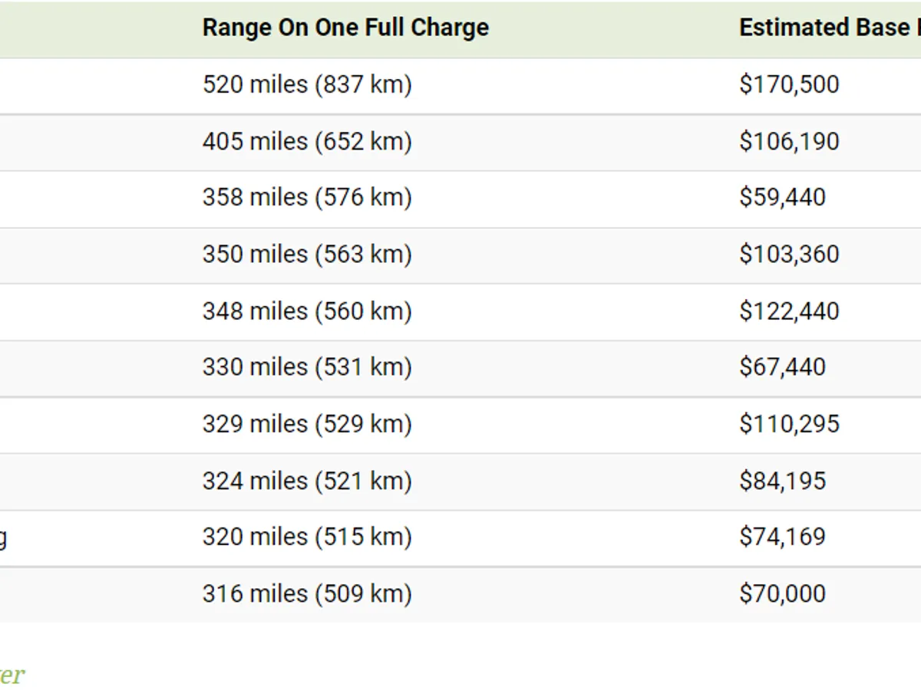This screenshot has width=921, height=690.
Task: Click the $70,000 price cell
Action: pyautogui.click(x=782, y=593)
